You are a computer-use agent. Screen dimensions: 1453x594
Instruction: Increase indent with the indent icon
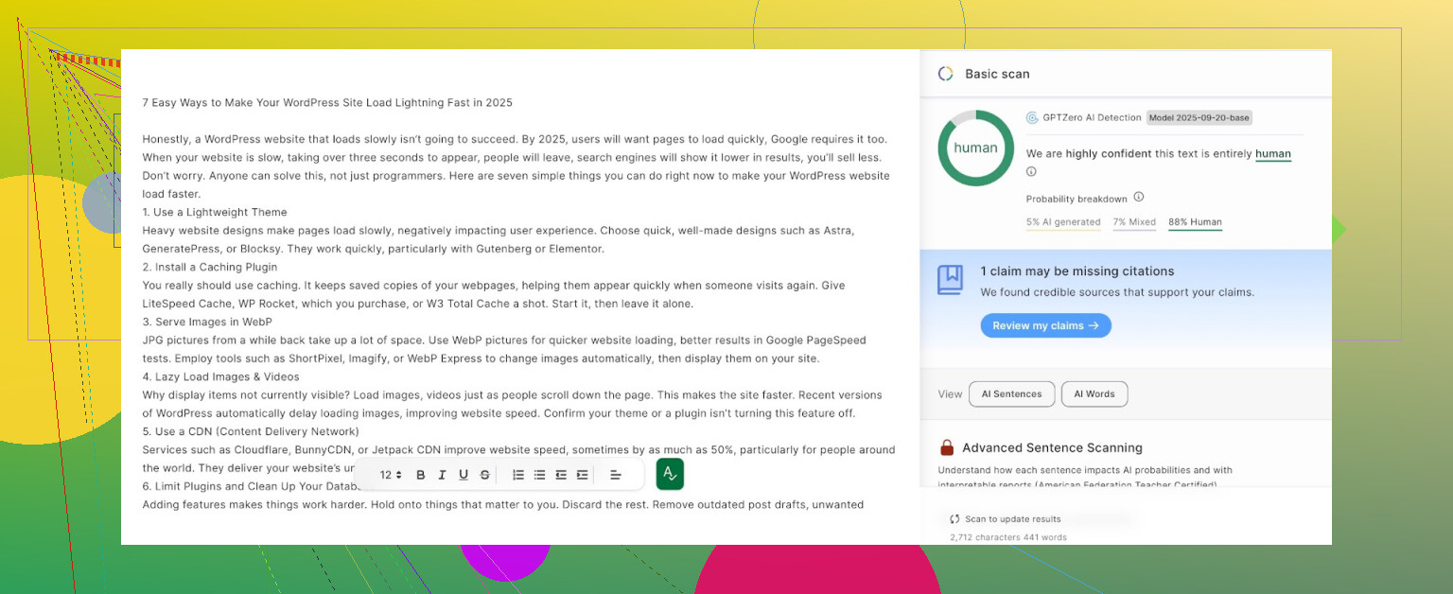tap(582, 475)
